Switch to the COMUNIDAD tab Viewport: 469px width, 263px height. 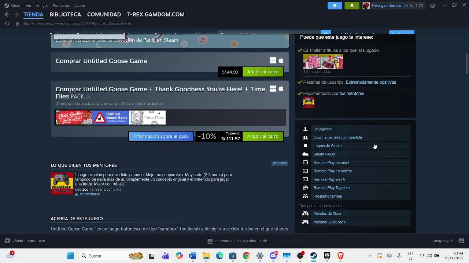[x=104, y=15]
